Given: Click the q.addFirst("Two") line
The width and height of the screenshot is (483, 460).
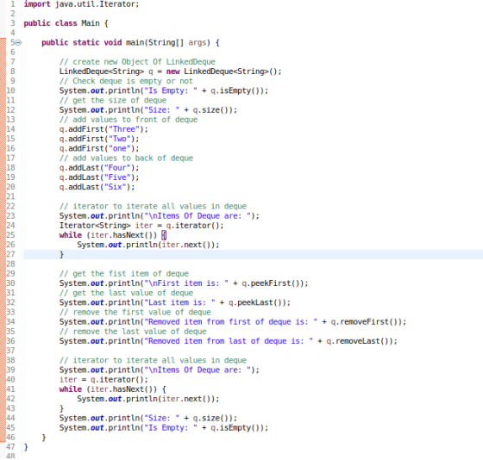Looking at the screenshot, I should click(99, 139).
